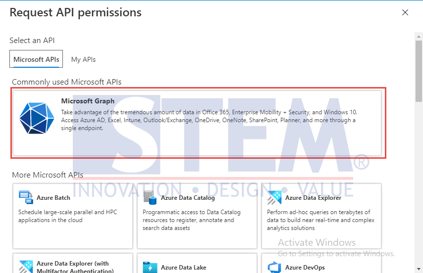The width and height of the screenshot is (423, 273).
Task: Click the Azure Data Lake icon
Action: click(150, 268)
